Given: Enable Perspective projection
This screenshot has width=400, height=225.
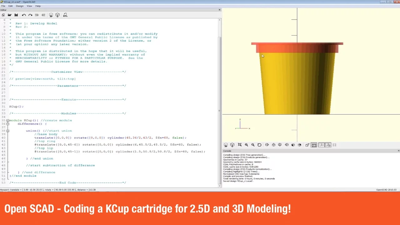Looking at the screenshot, I should pos(307,145).
